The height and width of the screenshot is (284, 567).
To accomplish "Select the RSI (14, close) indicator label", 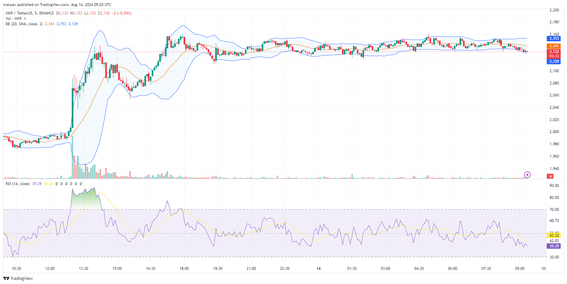I will [18, 184].
